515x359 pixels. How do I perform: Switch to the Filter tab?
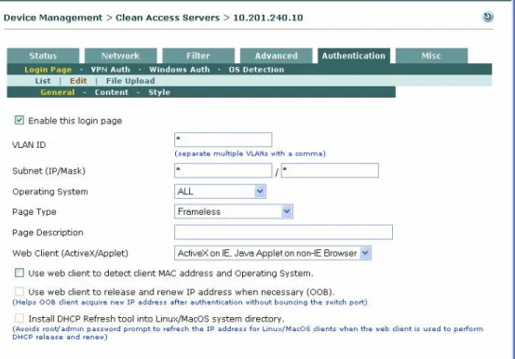point(198,56)
